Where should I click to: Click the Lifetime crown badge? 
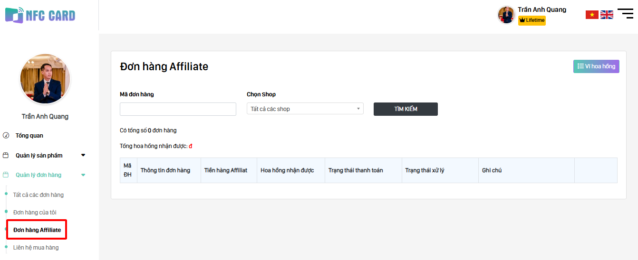(x=532, y=20)
